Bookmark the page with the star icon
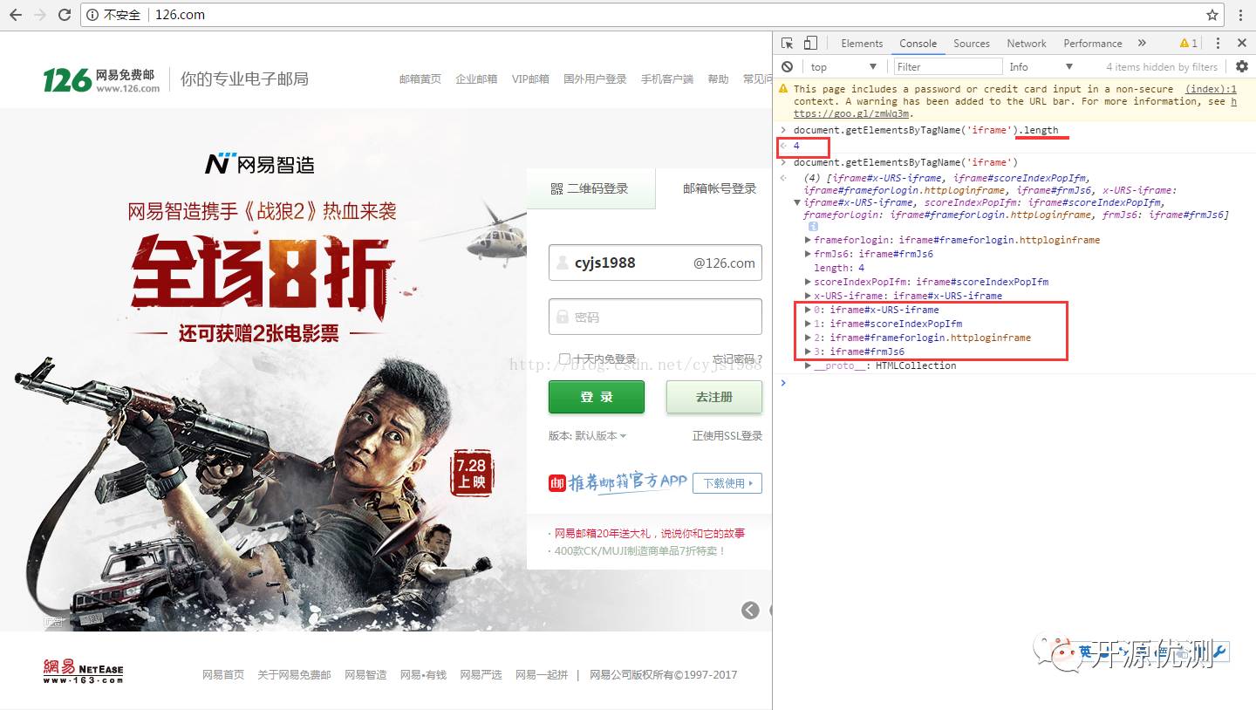This screenshot has width=1256, height=710. (x=1212, y=14)
